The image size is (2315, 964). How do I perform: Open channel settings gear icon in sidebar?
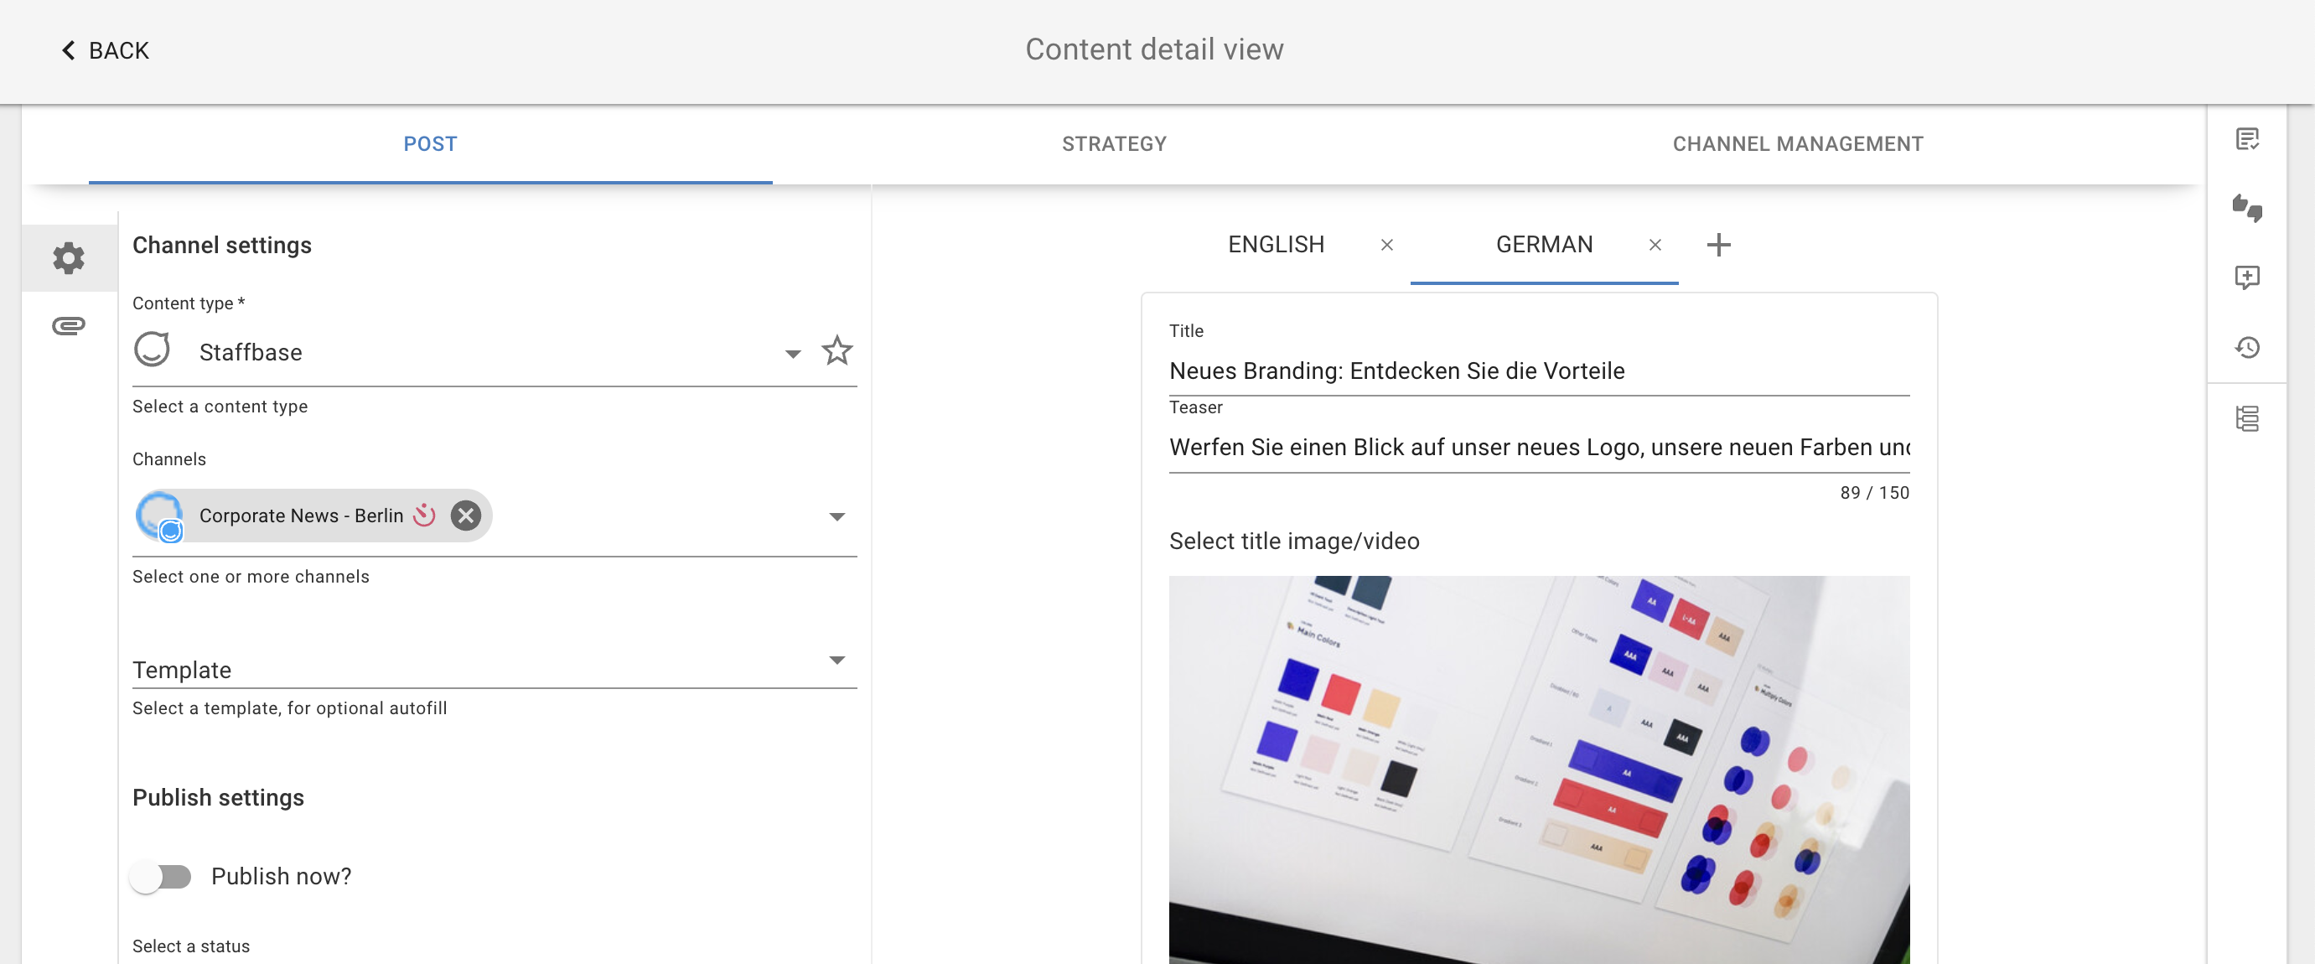point(68,258)
